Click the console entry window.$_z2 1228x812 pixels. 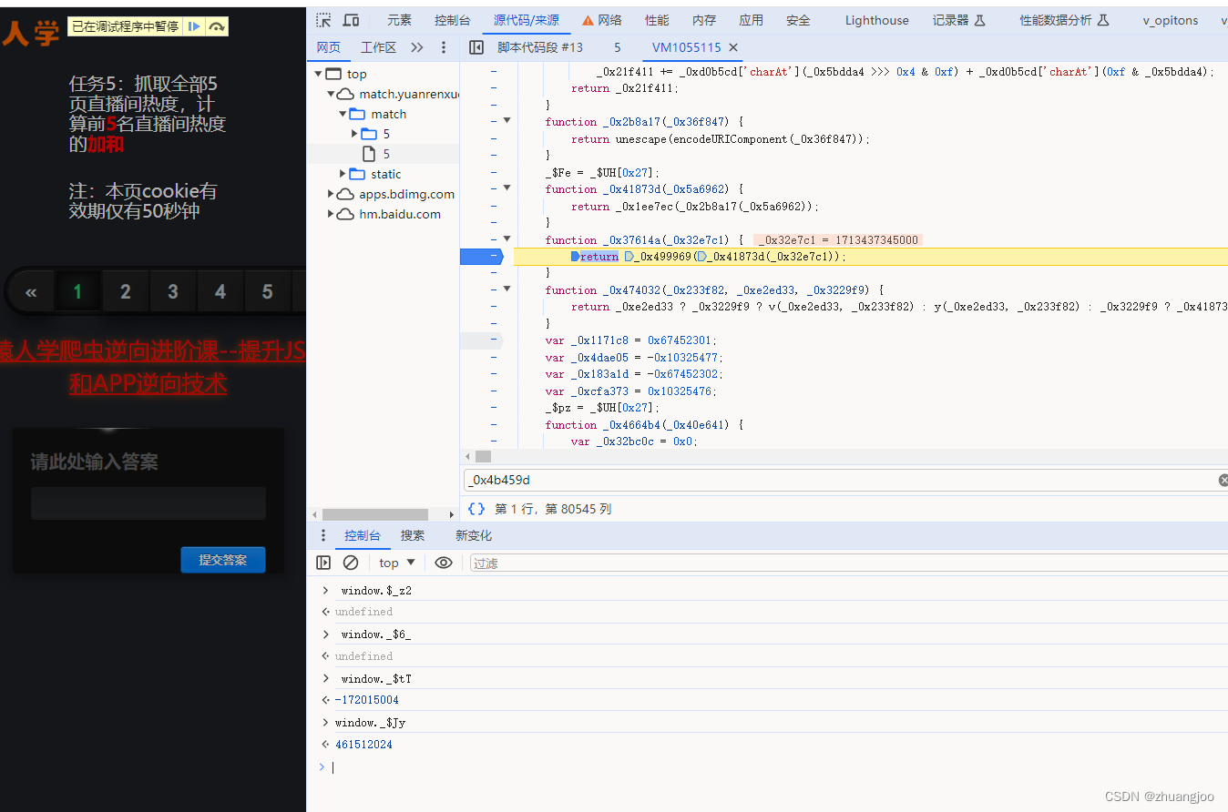376,591
